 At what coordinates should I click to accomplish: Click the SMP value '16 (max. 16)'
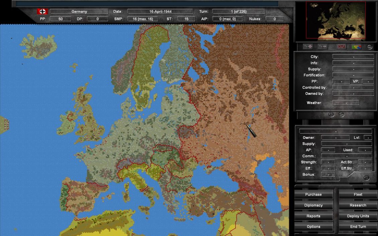[x=143, y=19]
